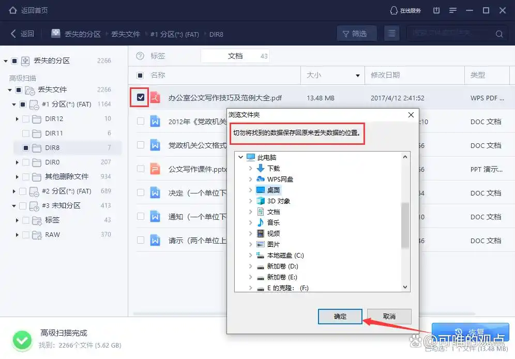Click the 丢失的分区 breadcrumb drive icon

click(x=56, y=33)
